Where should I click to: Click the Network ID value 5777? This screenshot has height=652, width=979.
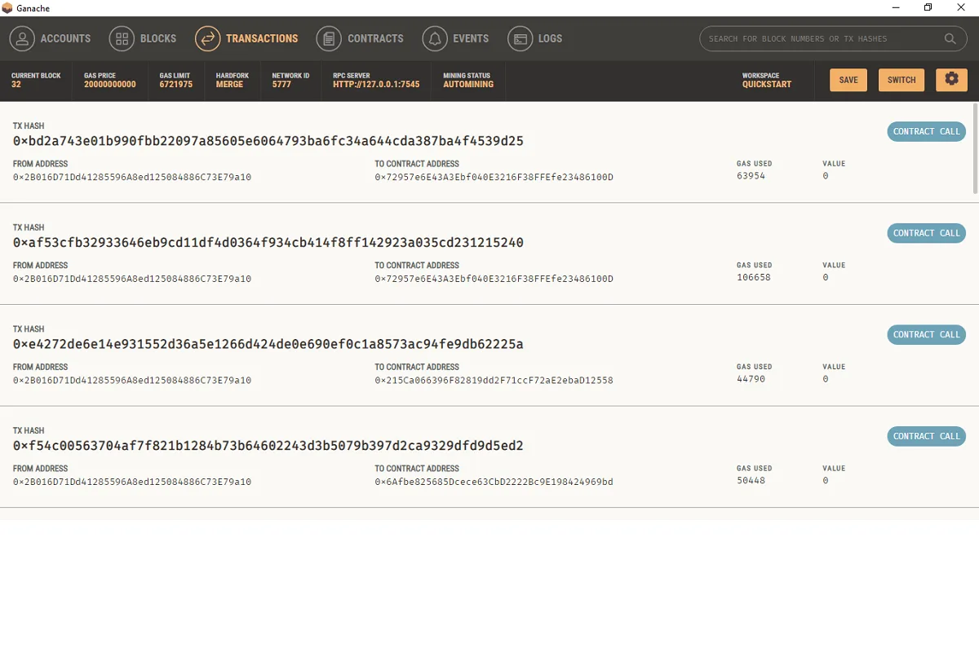281,85
